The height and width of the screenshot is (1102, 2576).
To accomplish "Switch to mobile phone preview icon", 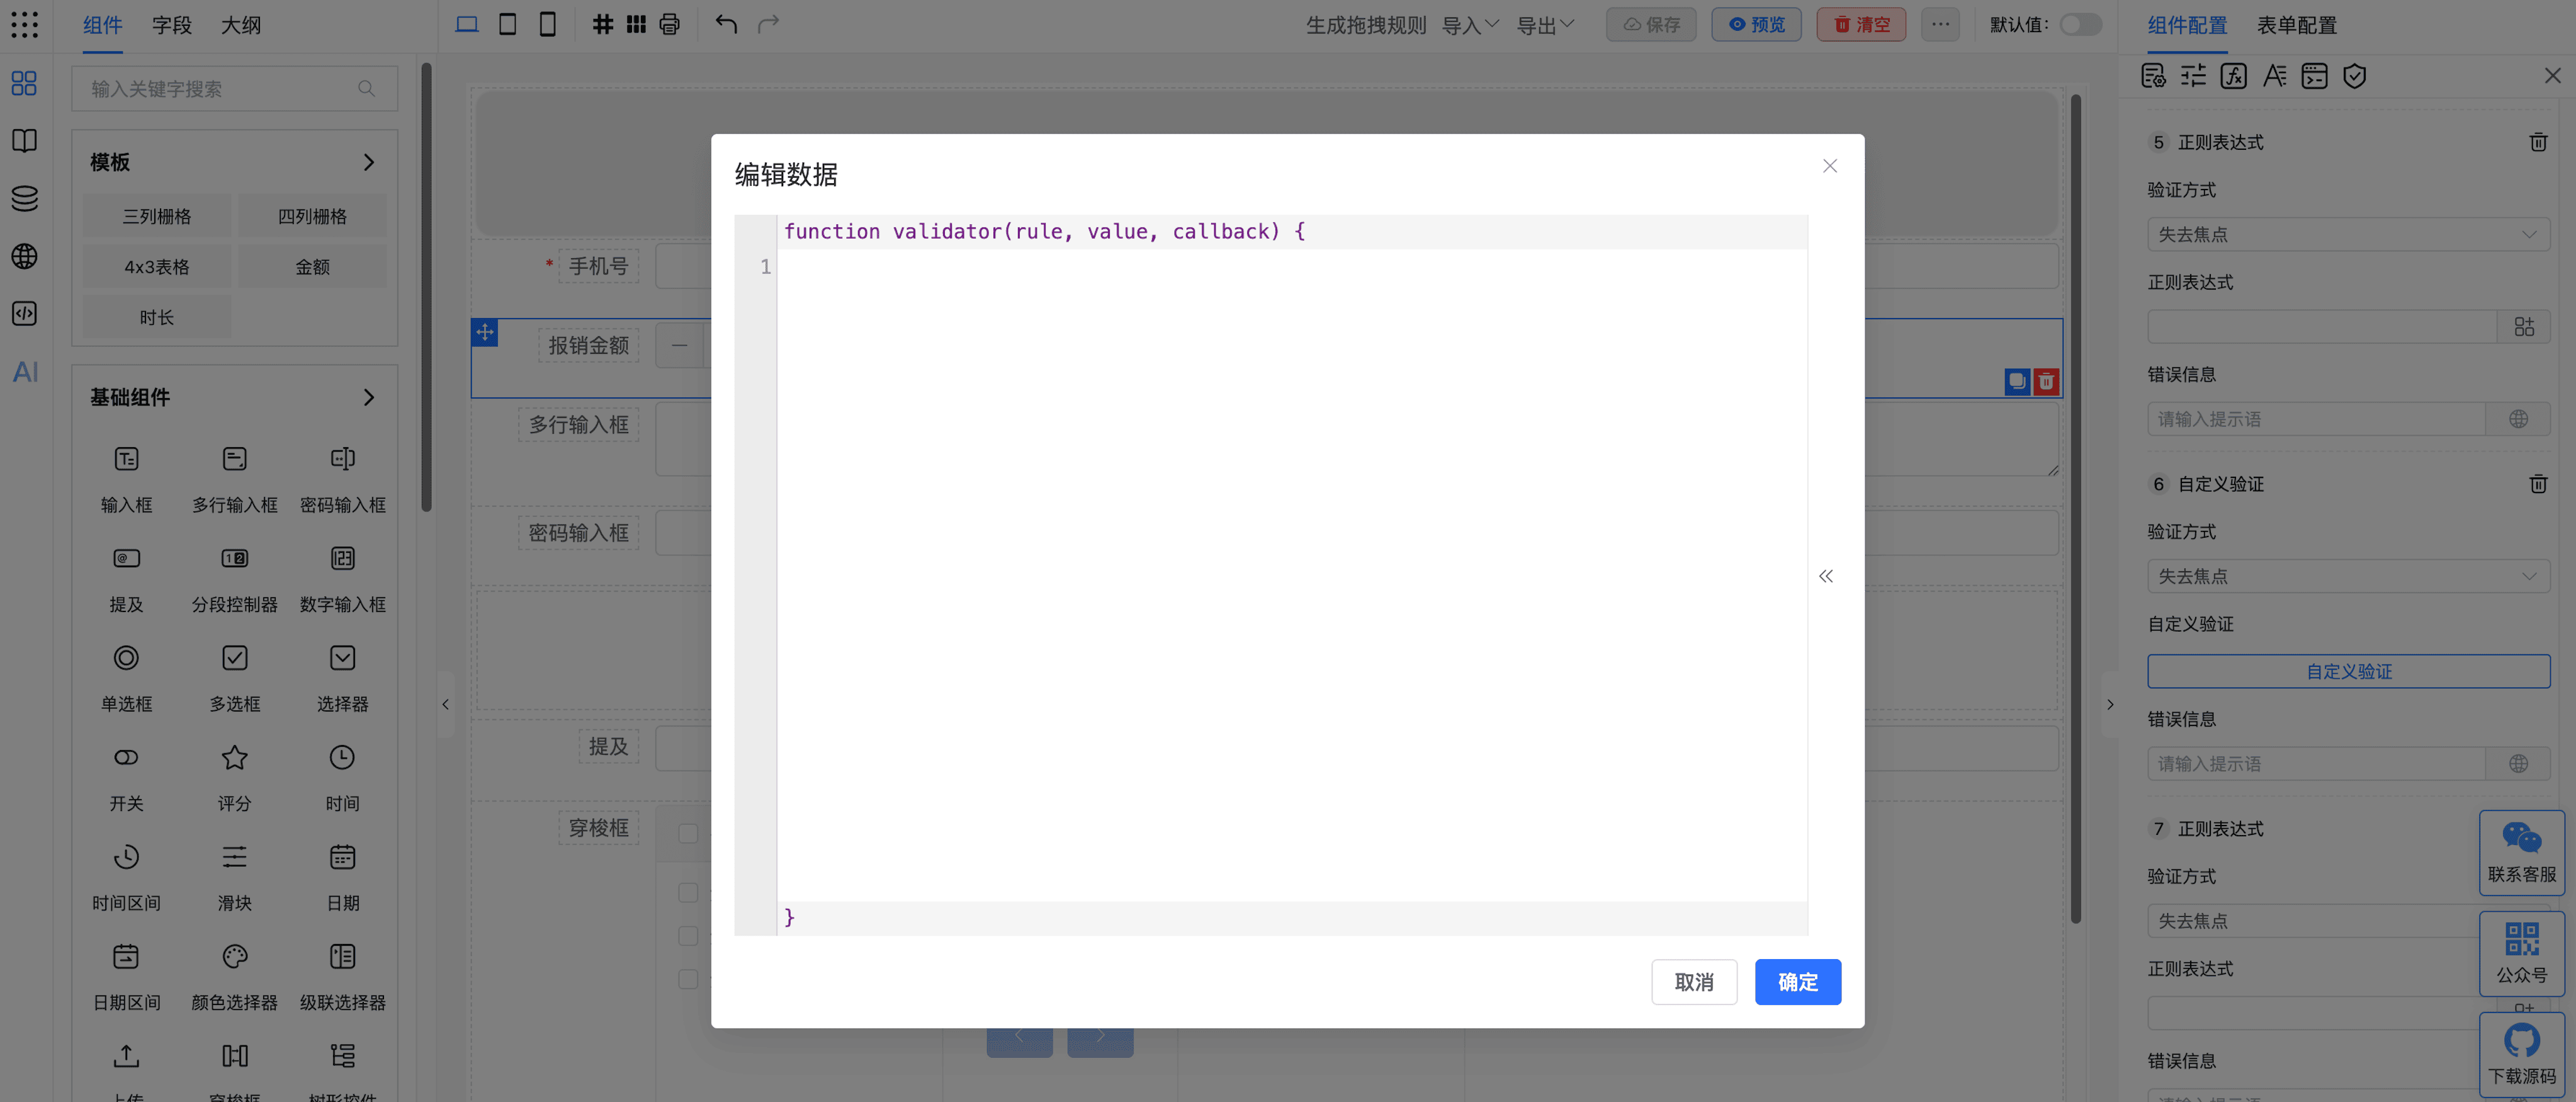I will (x=547, y=24).
